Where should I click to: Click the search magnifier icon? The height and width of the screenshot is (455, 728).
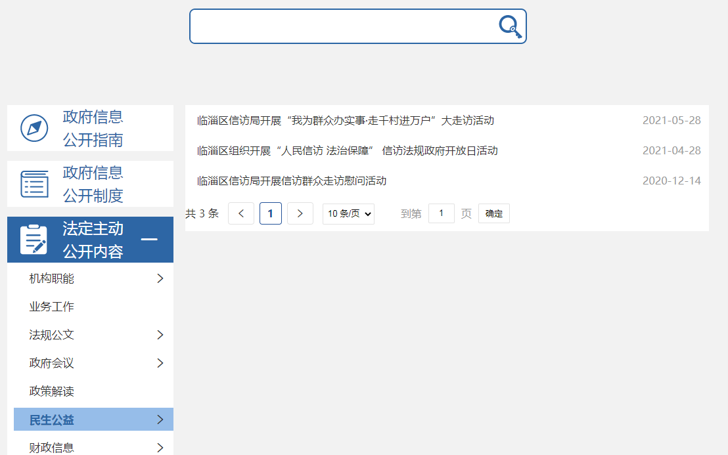tap(510, 27)
